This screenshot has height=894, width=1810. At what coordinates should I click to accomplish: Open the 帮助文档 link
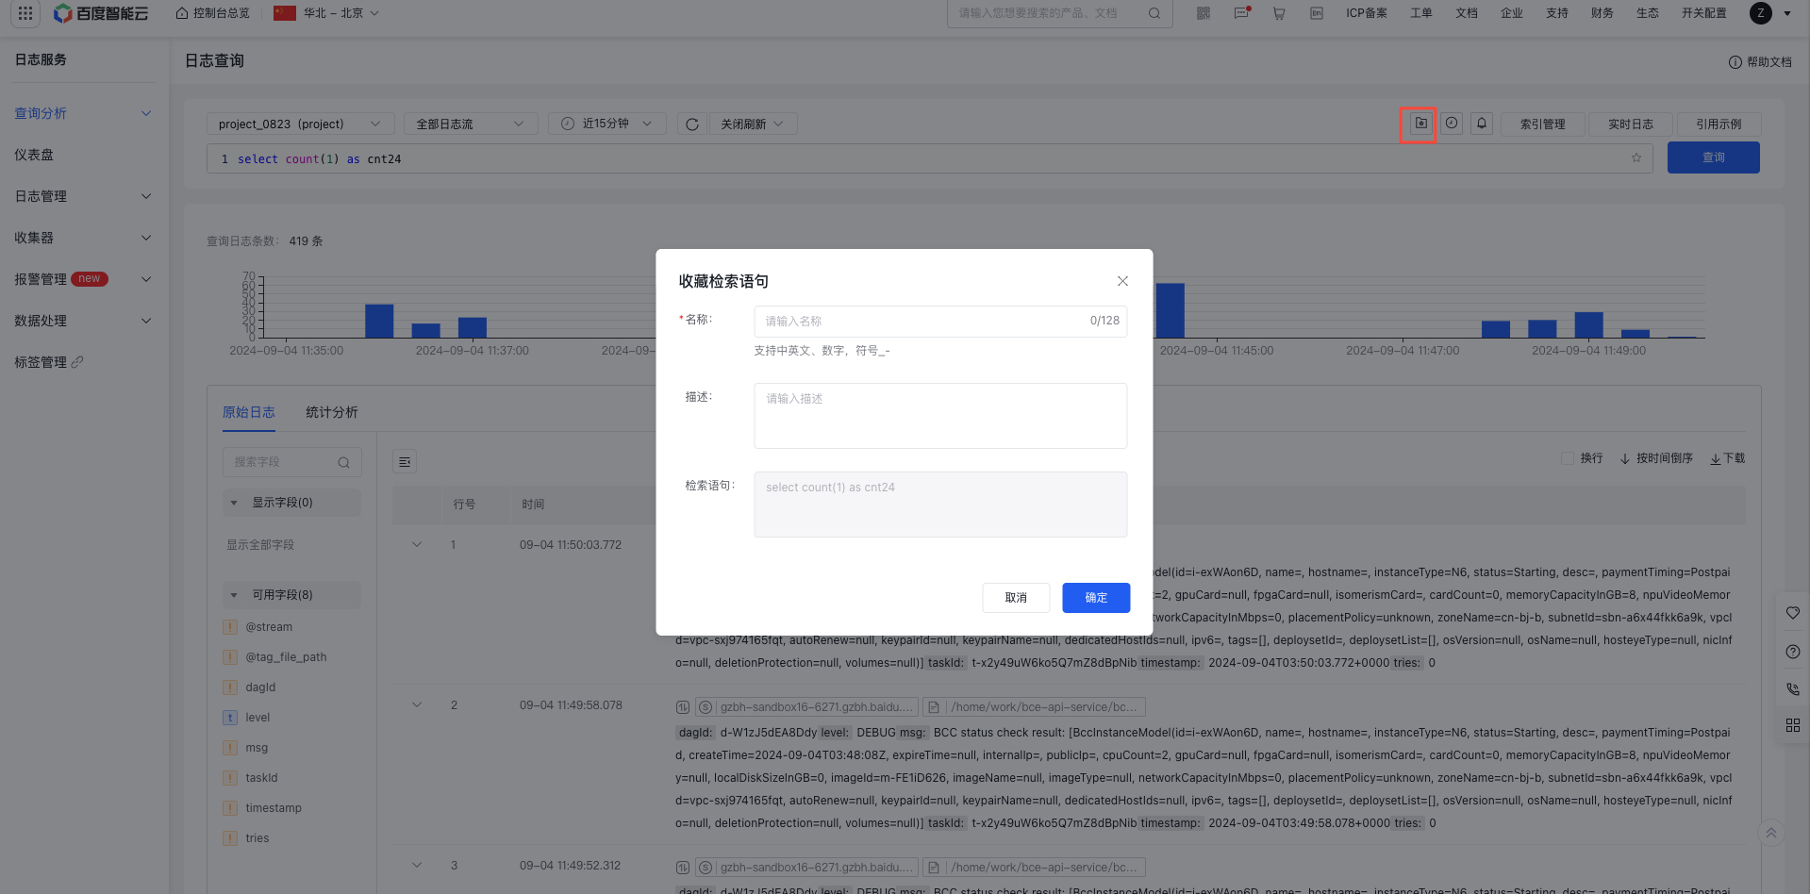(1760, 62)
